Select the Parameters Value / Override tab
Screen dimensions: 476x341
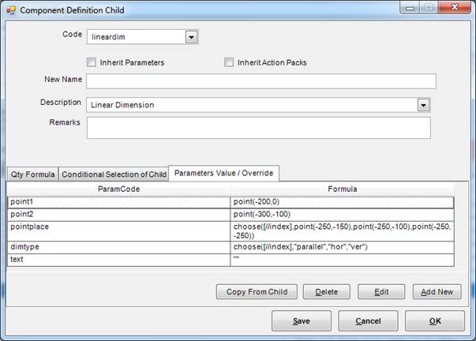225,173
